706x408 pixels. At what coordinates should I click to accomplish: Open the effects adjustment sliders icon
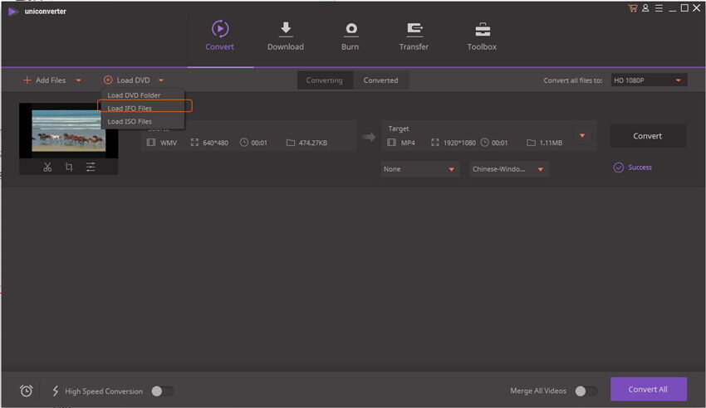(x=91, y=167)
